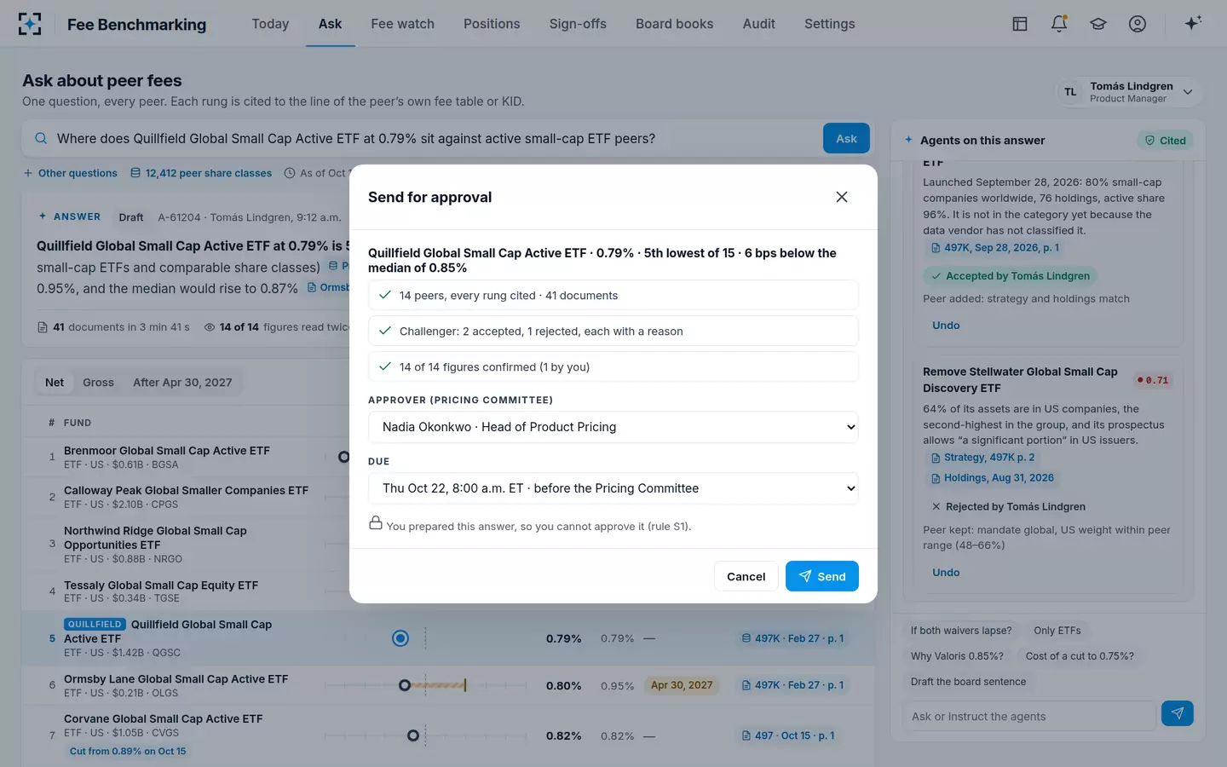
Task: Click the Quillfield row fee marker dot
Action: click(400, 638)
